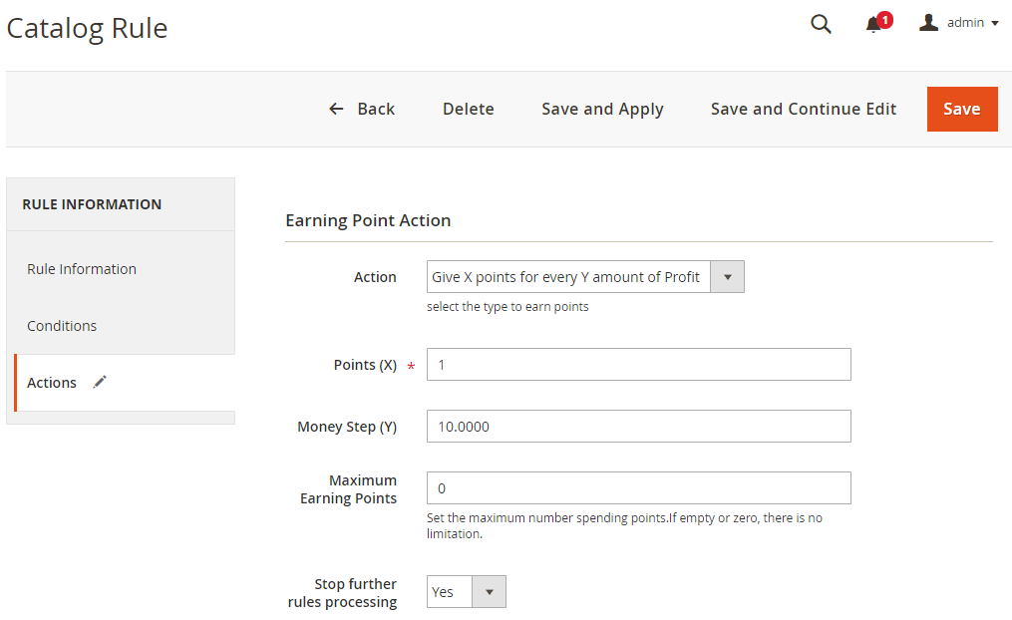Open the Action type dropdown
1012x620 pixels.
click(584, 277)
